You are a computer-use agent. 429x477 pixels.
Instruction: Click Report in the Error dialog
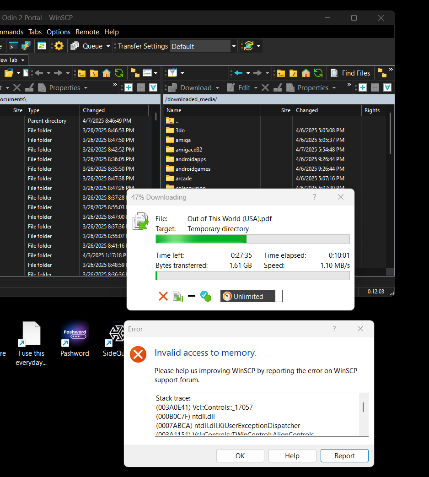click(344, 456)
